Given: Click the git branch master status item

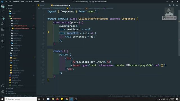Looking at the screenshot, I should click(x=5, y=96).
